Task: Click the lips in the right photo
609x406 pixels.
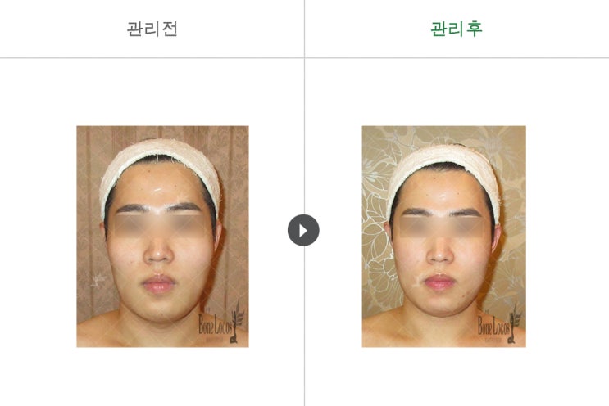Action: point(439,282)
